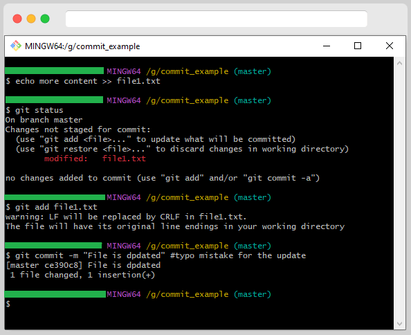Screen dimensions: 411x335
Task: Click the yellow minimize dot in browser frame
Action: (x=31, y=19)
